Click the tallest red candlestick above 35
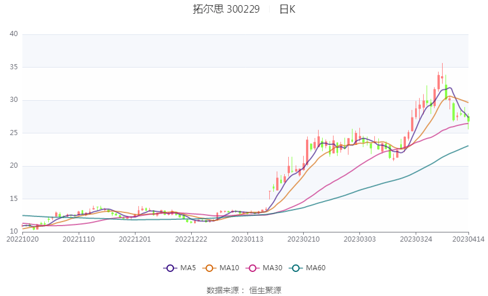488x296 pixels. click(x=442, y=76)
